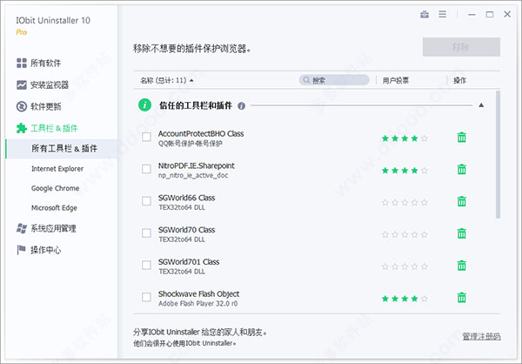Click np_nitro_ie_active_doc description text
Viewport: 522px width, 364px height.
click(x=193, y=175)
